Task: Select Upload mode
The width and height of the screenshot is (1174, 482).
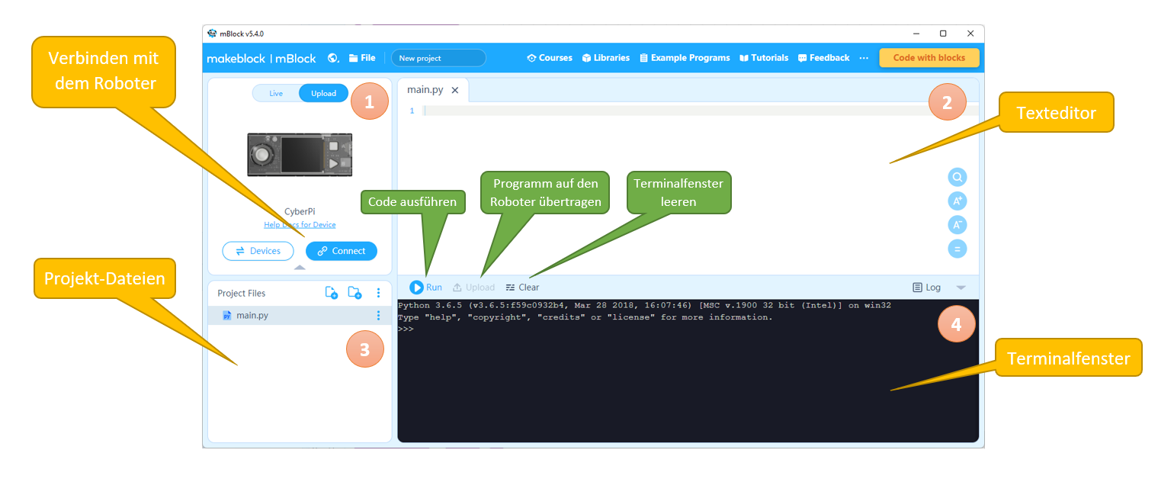Action: 323,93
